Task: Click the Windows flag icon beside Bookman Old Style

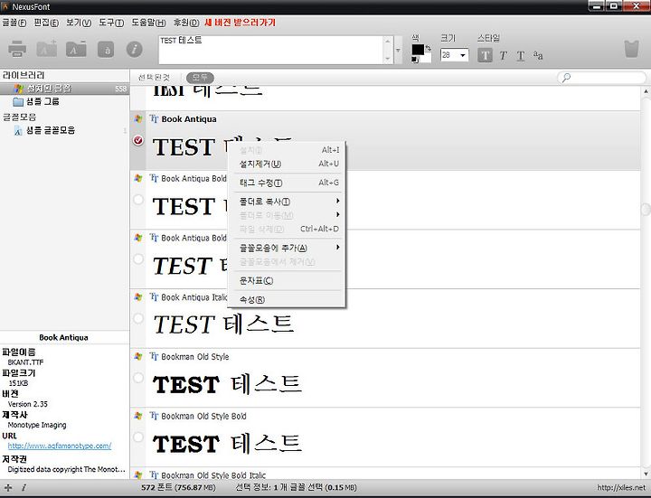Action: (x=138, y=356)
